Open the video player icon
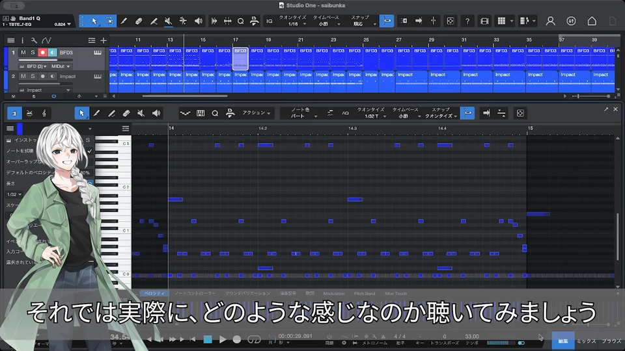625x351 pixels. click(484, 21)
